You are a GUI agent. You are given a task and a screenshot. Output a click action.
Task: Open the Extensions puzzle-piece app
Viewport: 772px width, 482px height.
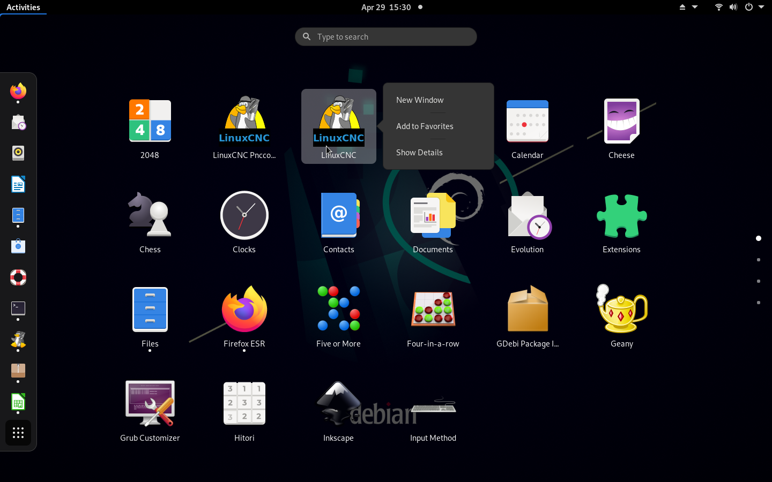pyautogui.click(x=622, y=215)
